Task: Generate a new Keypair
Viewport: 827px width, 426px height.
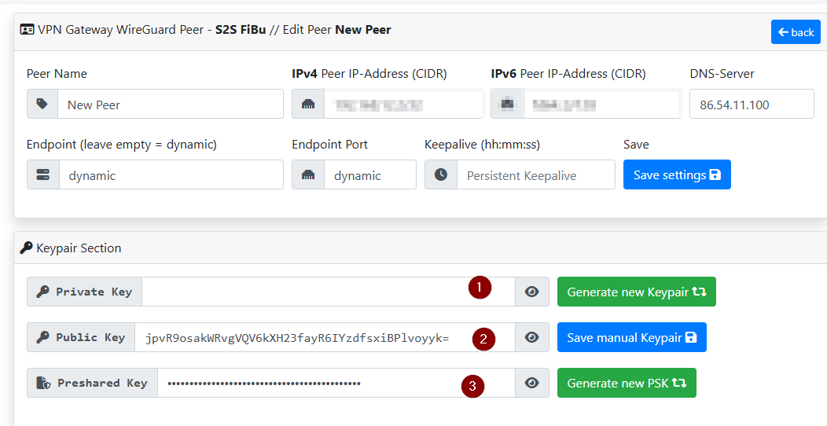Action: (636, 292)
